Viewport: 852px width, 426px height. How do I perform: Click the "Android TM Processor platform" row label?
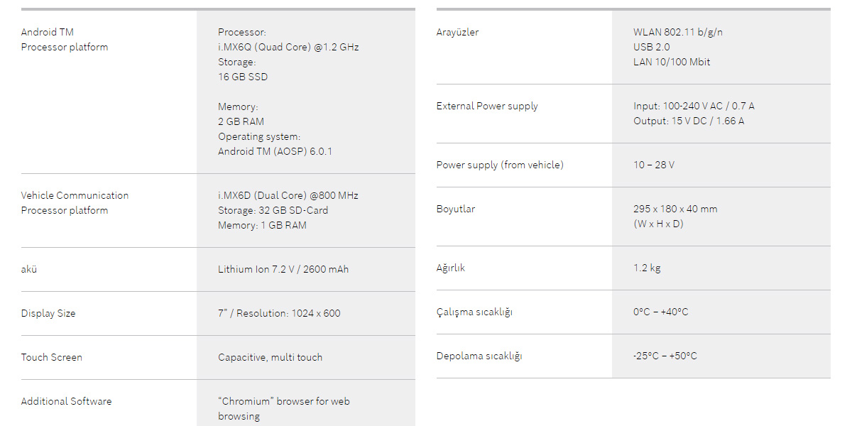click(x=65, y=40)
